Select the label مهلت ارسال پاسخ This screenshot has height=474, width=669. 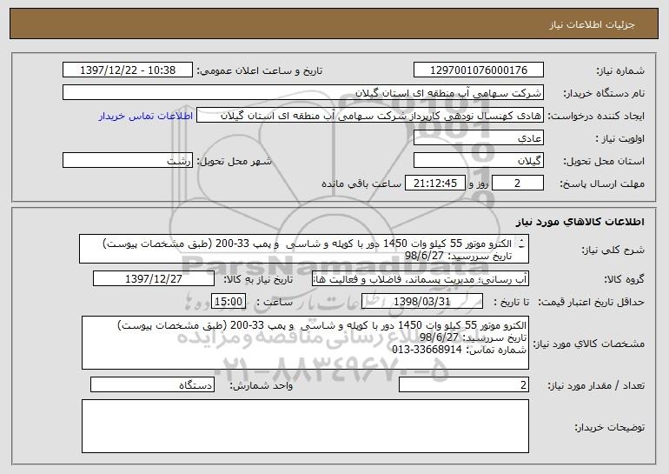[x=602, y=184]
